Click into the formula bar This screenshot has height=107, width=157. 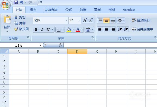[110, 45]
